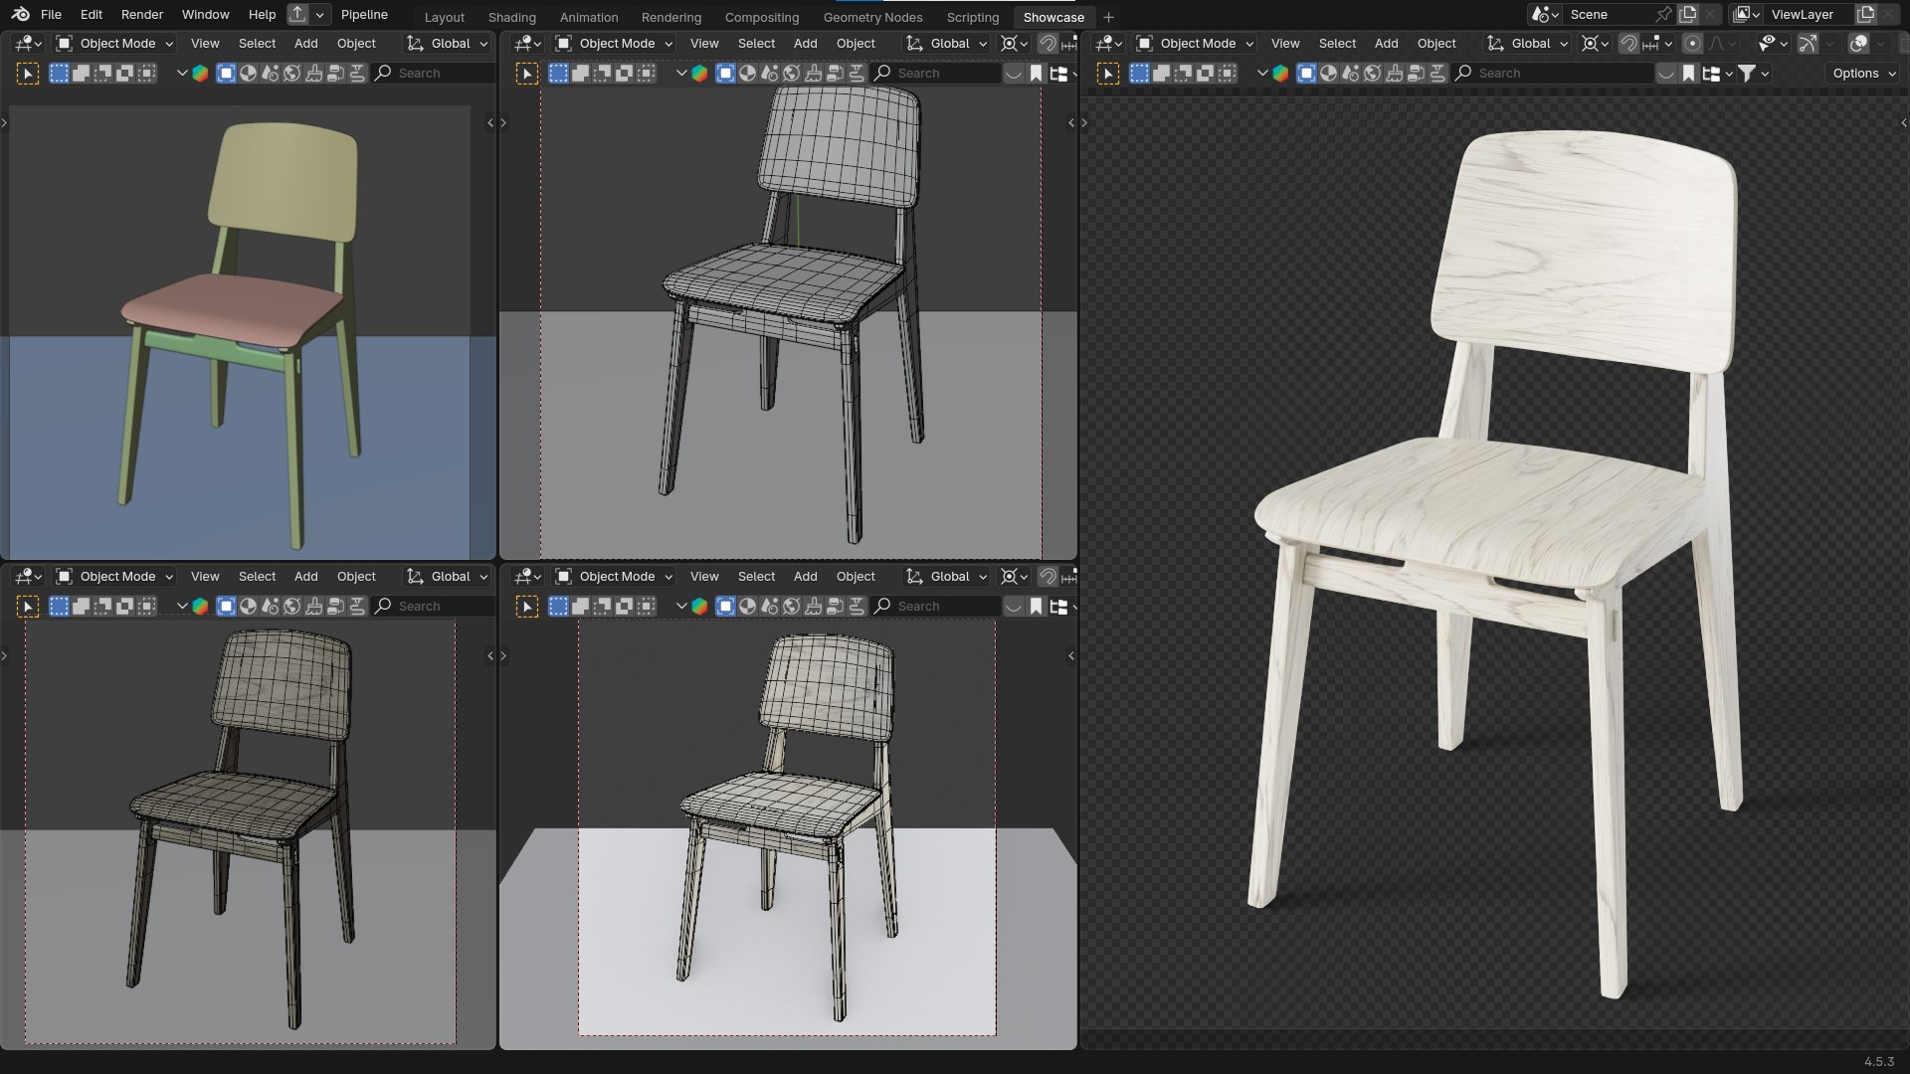
Task: Pin the Scene with the pin icon
Action: tap(1663, 15)
